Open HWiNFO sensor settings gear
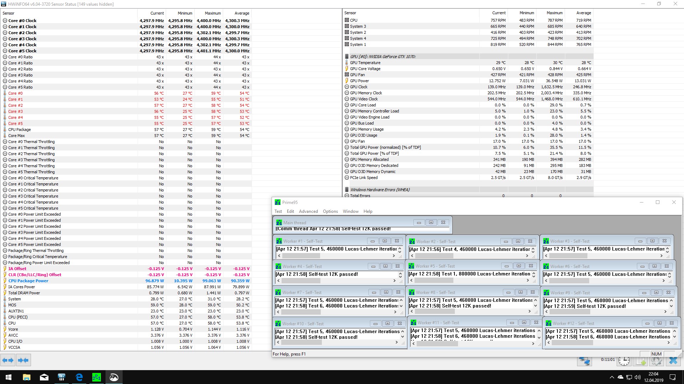The width and height of the screenshot is (684, 384). (656, 361)
